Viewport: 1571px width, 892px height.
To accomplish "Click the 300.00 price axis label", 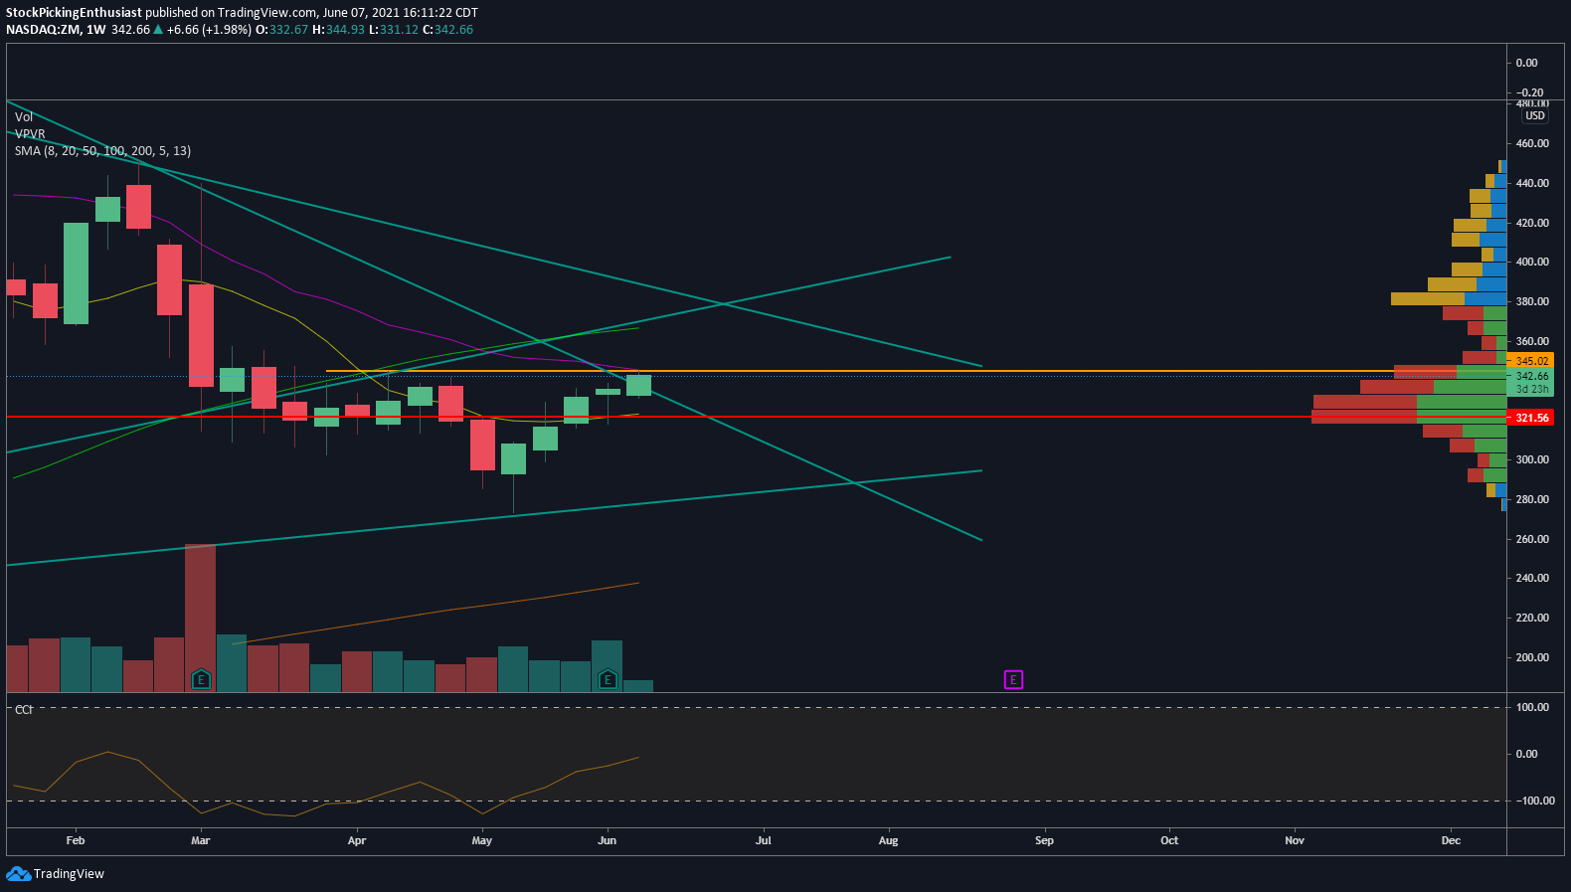I will (x=1532, y=459).
